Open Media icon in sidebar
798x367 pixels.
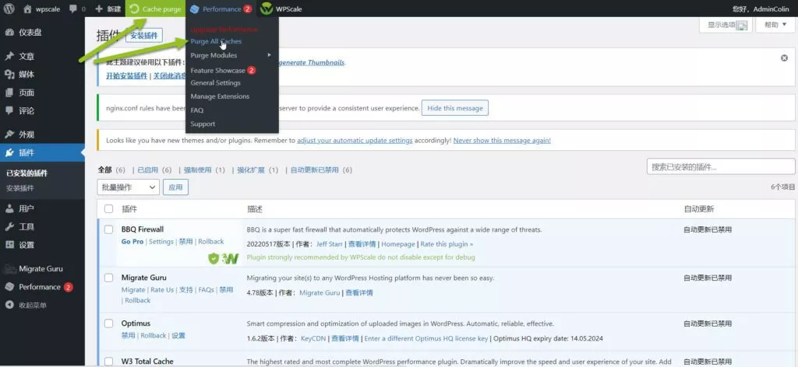(x=9, y=75)
